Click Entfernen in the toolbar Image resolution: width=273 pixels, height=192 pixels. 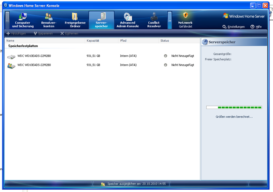point(69,33)
